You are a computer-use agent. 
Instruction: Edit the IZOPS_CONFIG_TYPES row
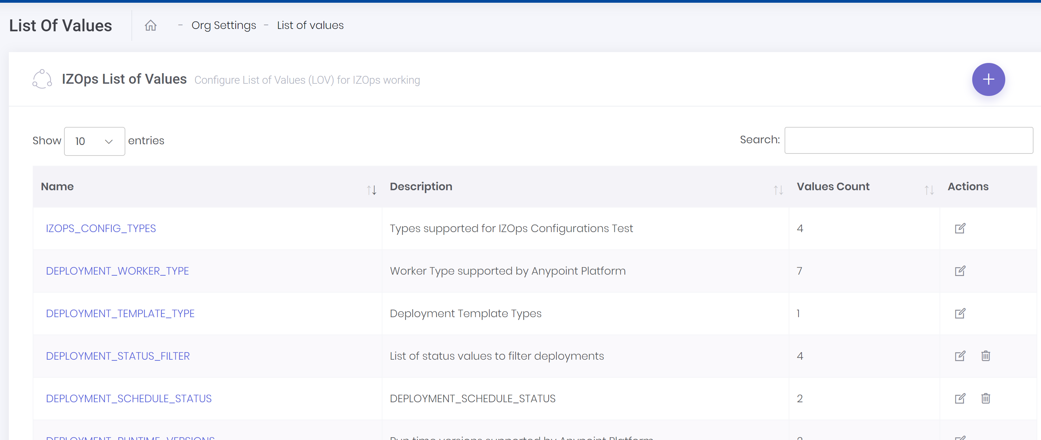[960, 228]
